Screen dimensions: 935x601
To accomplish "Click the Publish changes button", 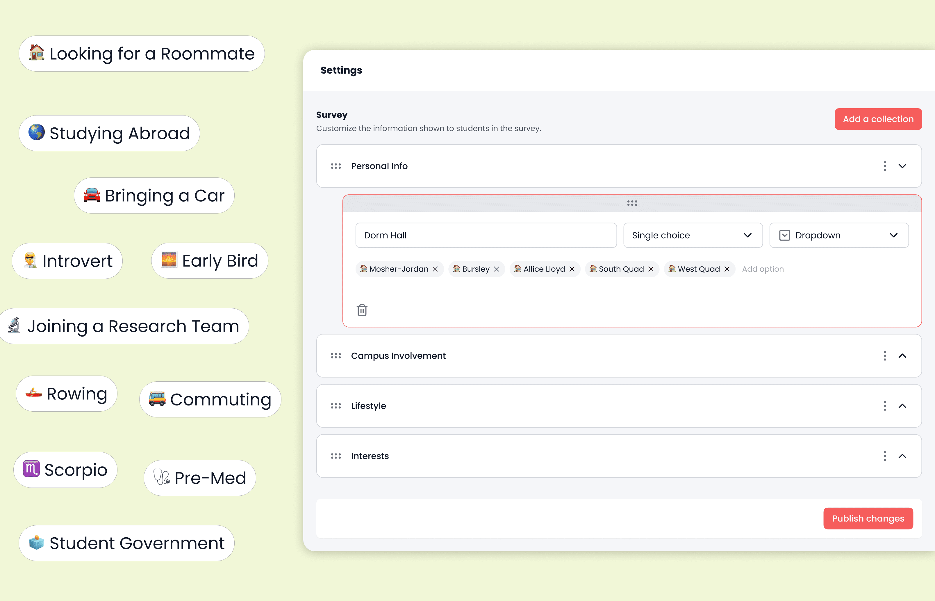I will pos(868,518).
